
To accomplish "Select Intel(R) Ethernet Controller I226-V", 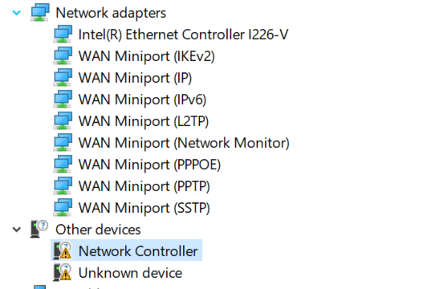I will 183,35.
